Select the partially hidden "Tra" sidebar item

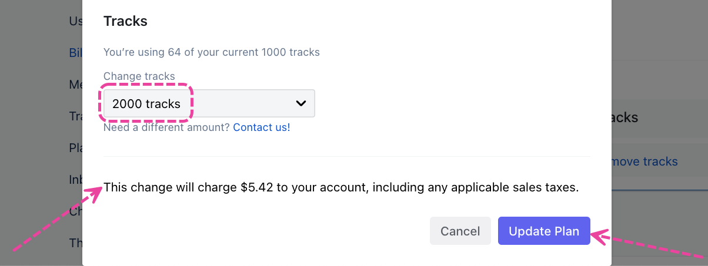click(76, 116)
